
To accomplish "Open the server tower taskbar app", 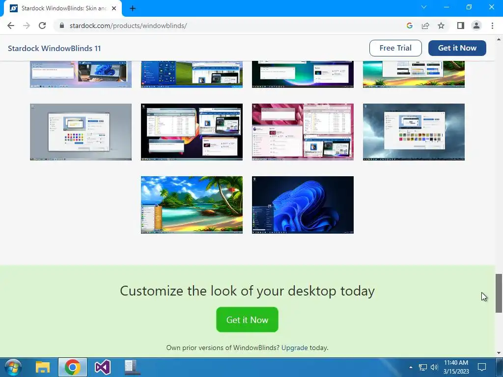I will click(132, 367).
